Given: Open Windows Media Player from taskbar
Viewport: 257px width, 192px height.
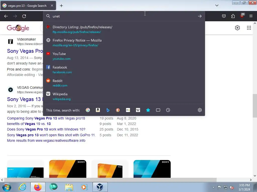Looking at the screenshot, I should pyautogui.click(x=84, y=187).
